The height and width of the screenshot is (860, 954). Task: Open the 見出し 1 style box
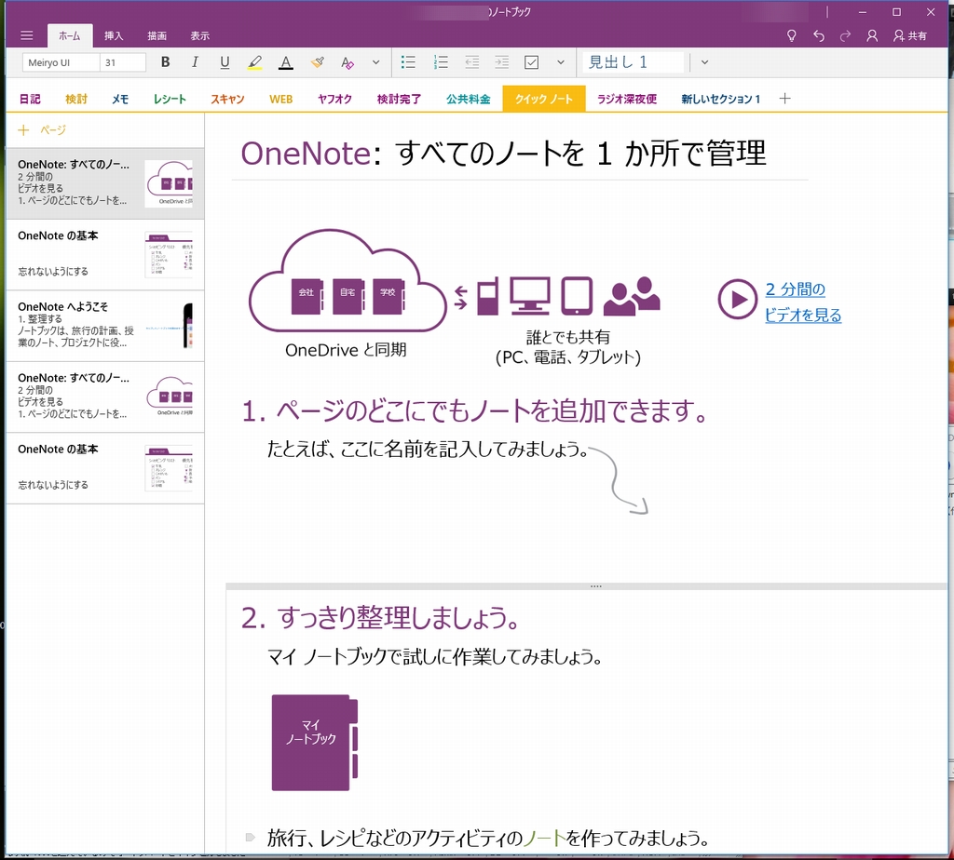(x=633, y=62)
